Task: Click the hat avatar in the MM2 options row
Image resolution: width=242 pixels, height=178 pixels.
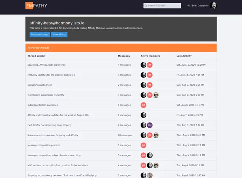Action: pos(156,165)
